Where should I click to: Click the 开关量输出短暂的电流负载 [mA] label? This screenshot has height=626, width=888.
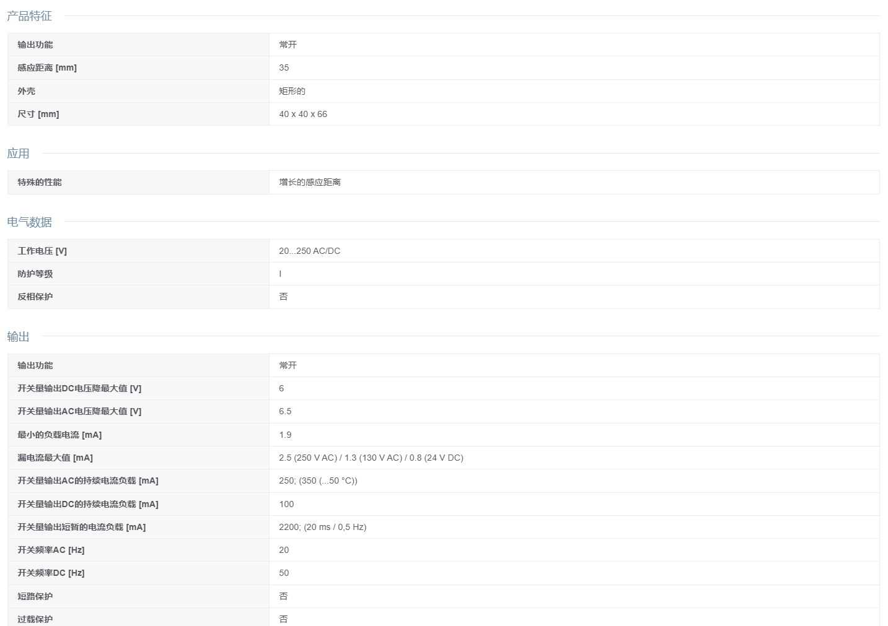(x=82, y=527)
